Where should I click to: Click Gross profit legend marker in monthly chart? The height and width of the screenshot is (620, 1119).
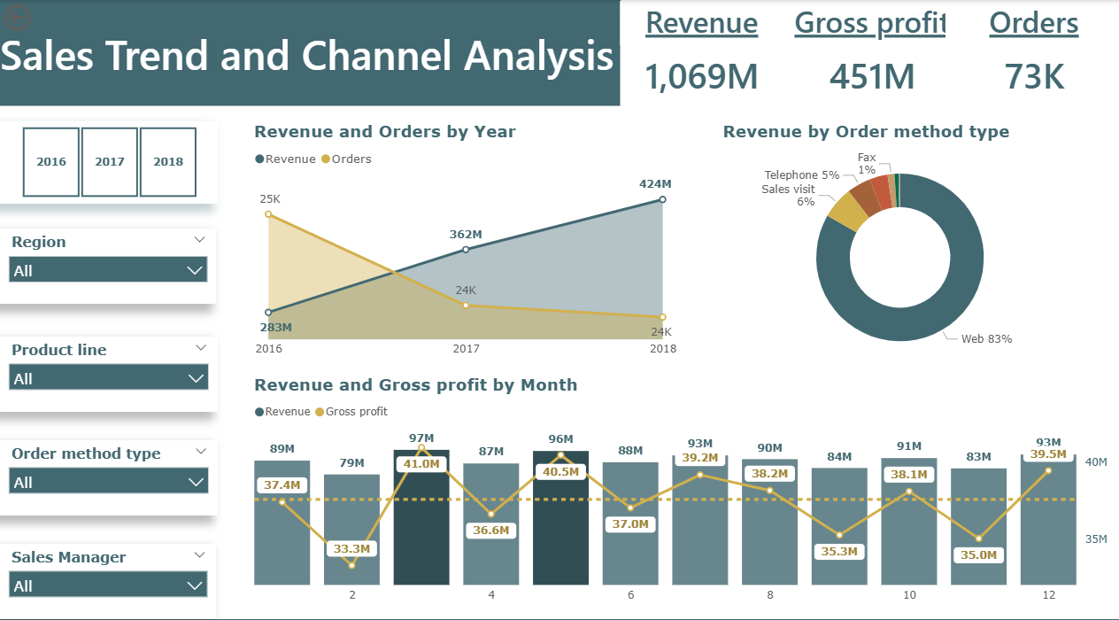(x=320, y=412)
